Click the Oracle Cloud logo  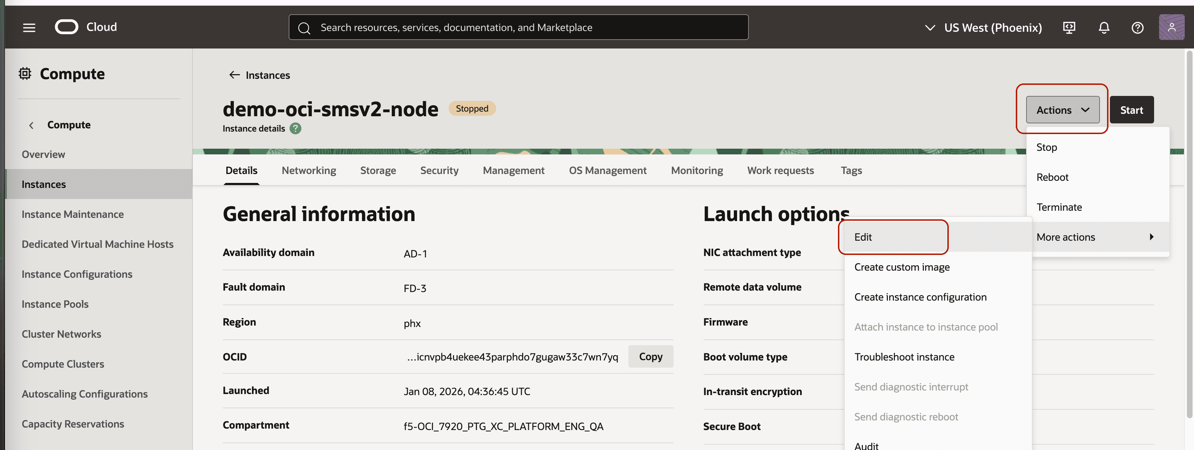click(x=67, y=27)
